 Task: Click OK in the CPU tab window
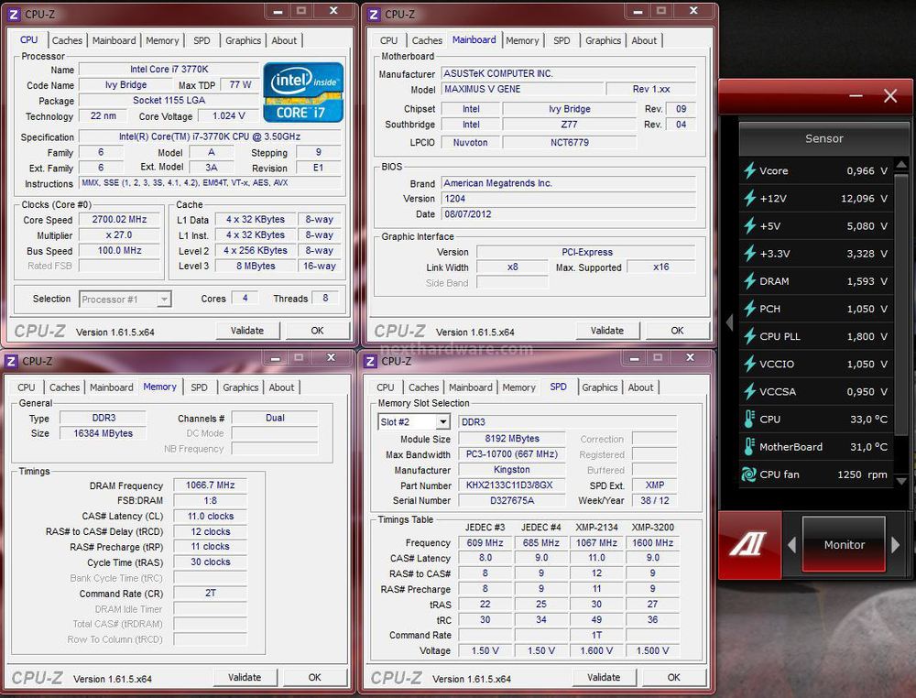point(317,331)
